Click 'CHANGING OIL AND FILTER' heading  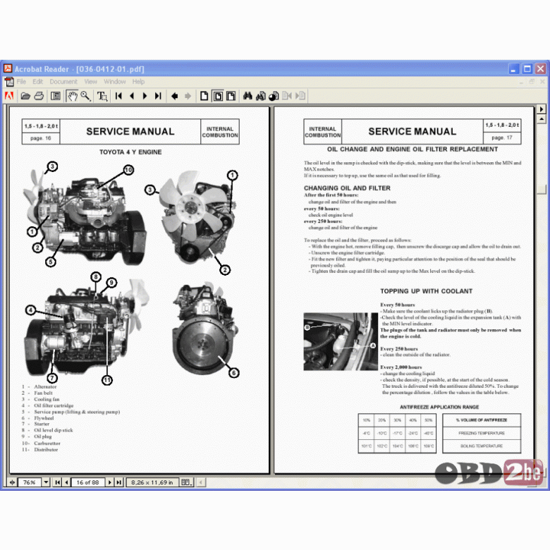pyautogui.click(x=347, y=188)
